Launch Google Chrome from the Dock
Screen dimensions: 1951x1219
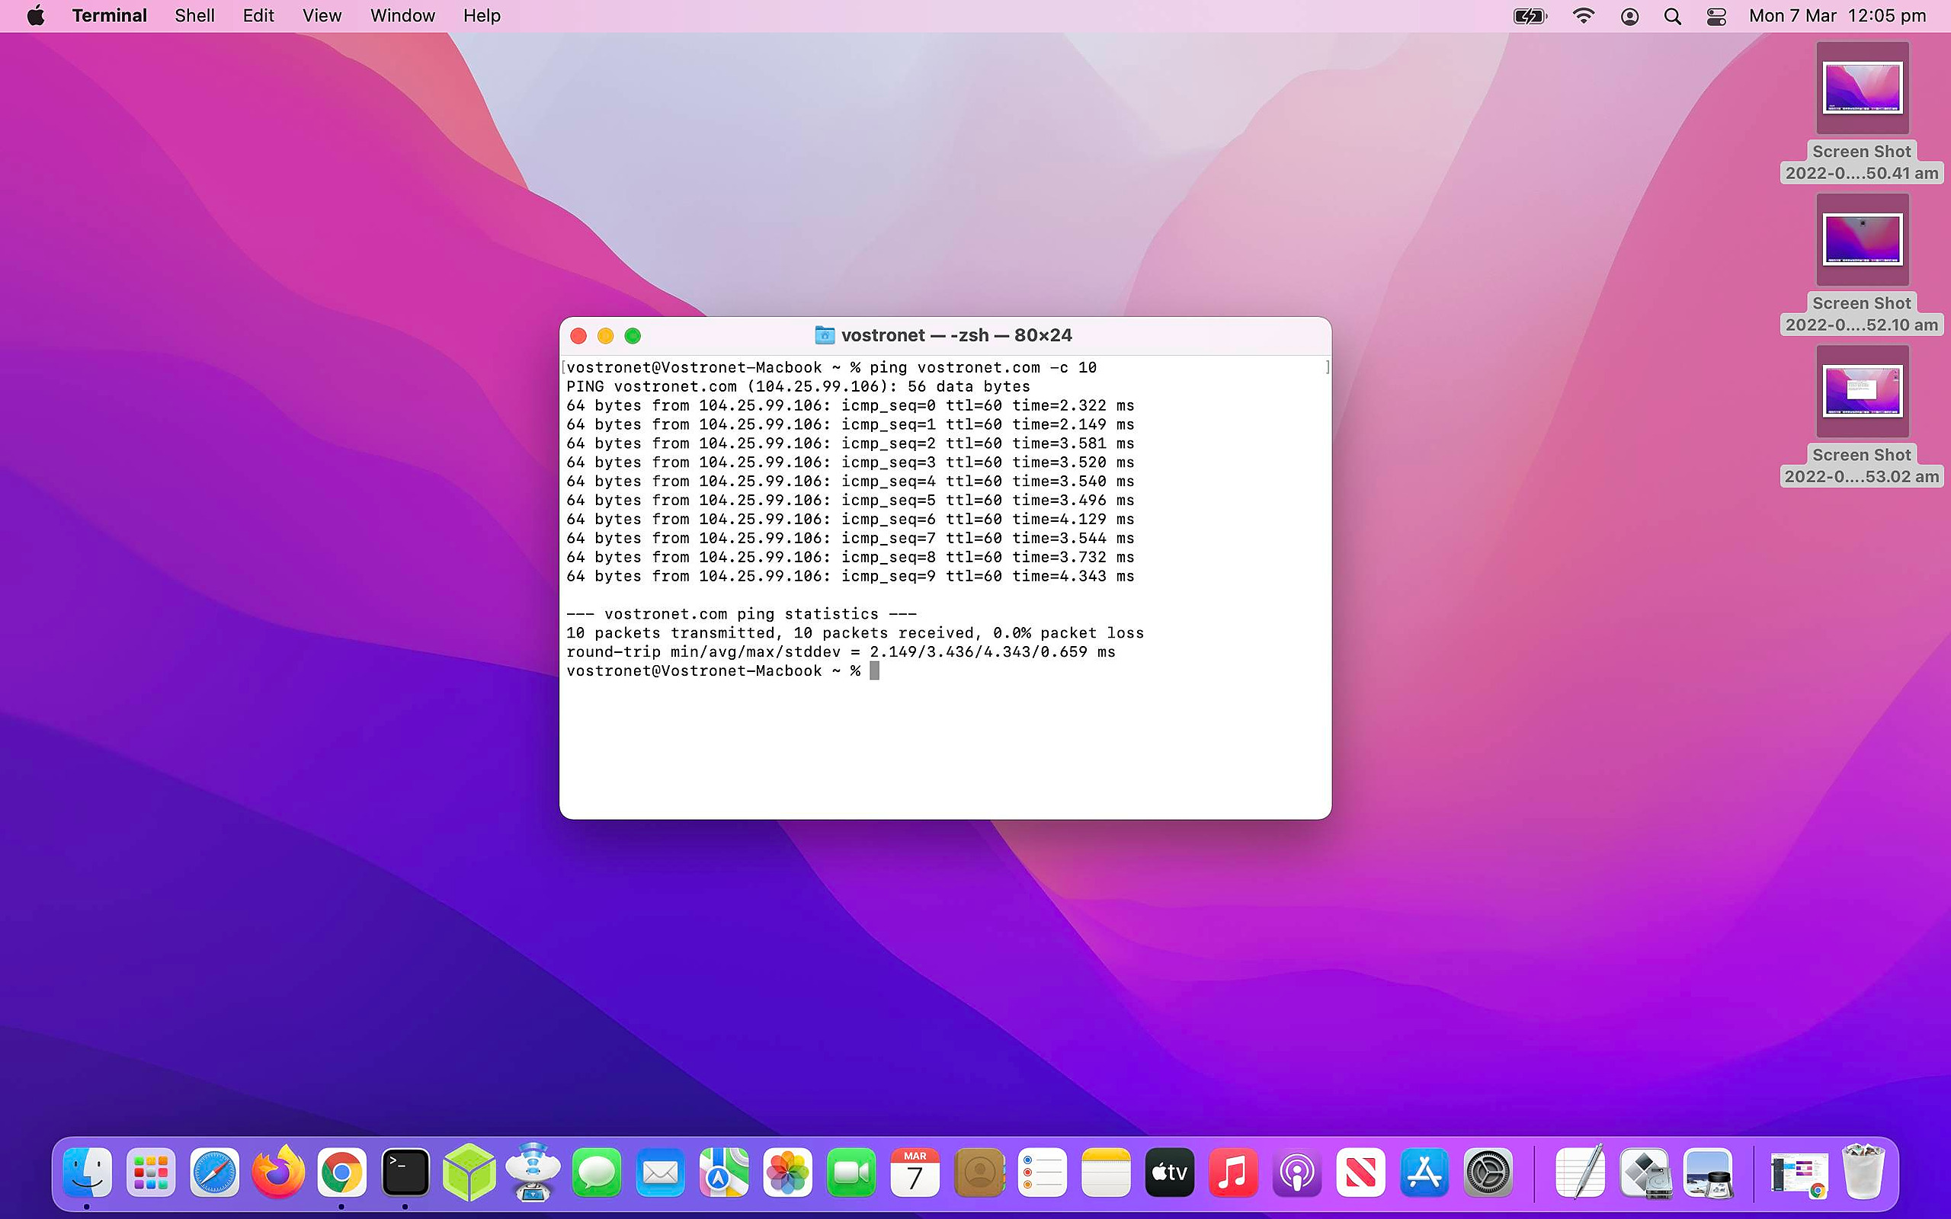coord(341,1173)
